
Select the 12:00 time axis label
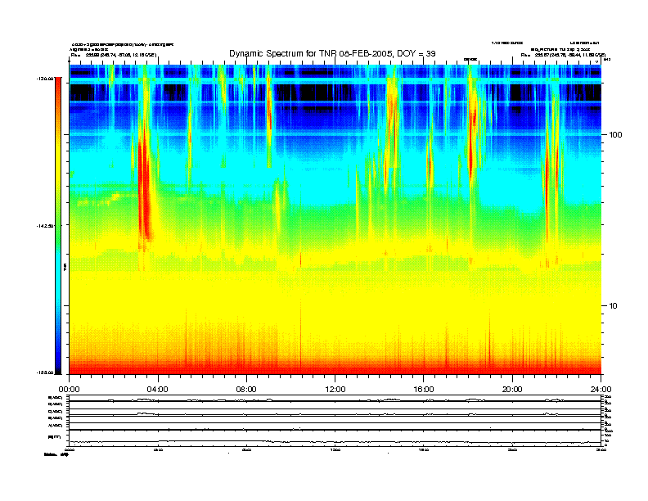pyautogui.click(x=335, y=390)
